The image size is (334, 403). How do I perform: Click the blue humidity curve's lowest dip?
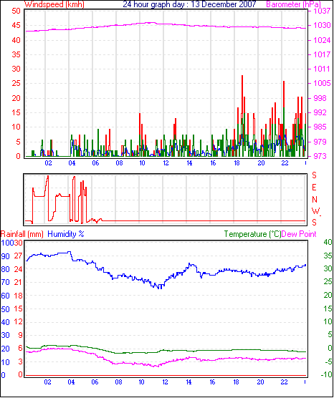[x=160, y=287]
